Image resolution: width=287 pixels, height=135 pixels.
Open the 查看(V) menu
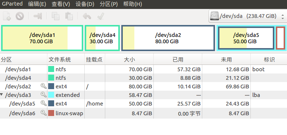pos(61,4)
